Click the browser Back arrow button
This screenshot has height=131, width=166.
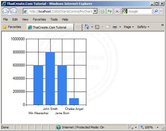(6, 11)
